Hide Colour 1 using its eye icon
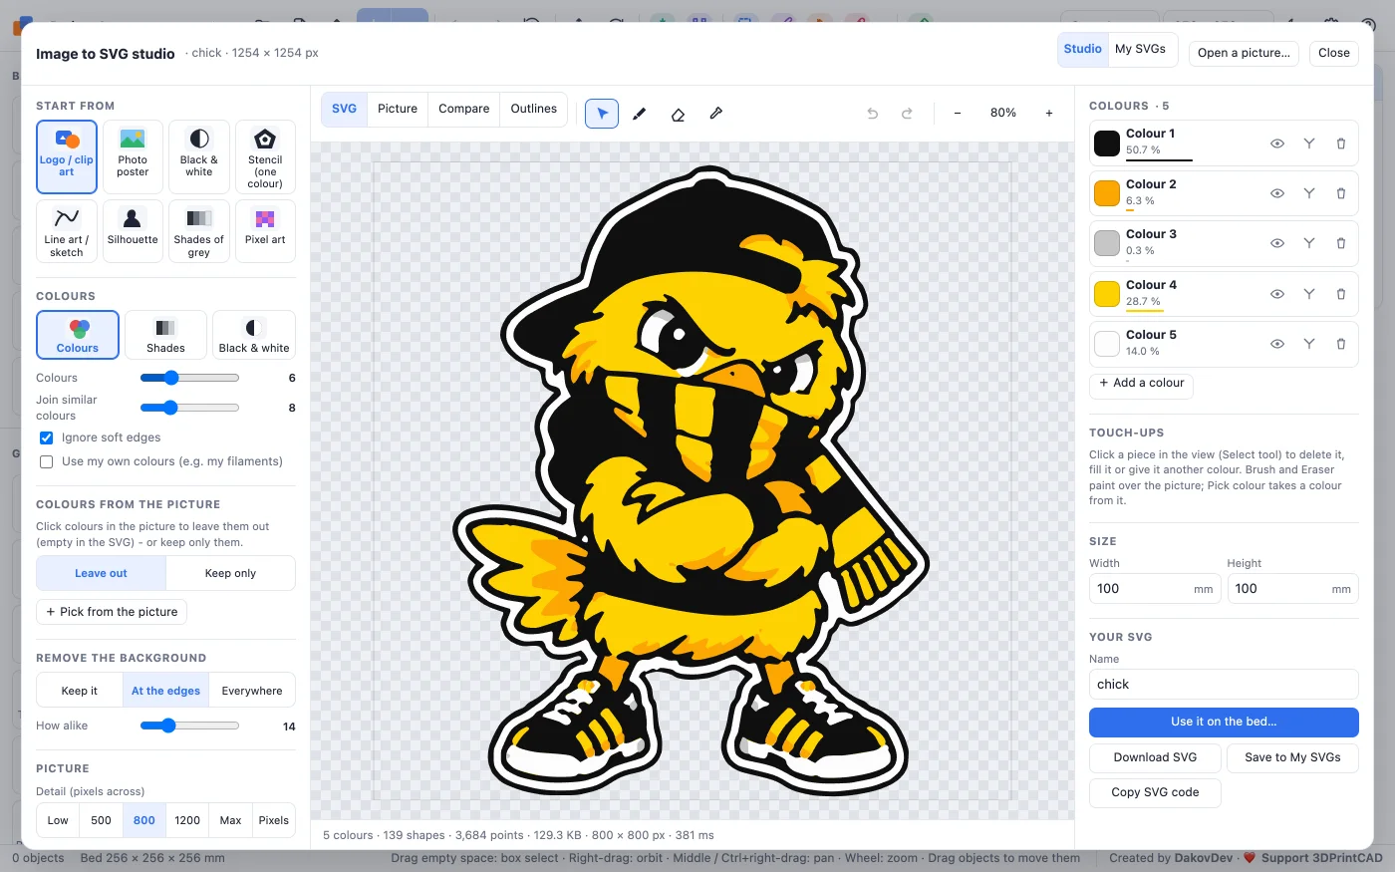This screenshot has height=872, width=1395. coord(1277,144)
